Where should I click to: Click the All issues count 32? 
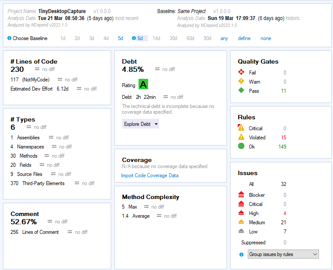click(x=284, y=184)
